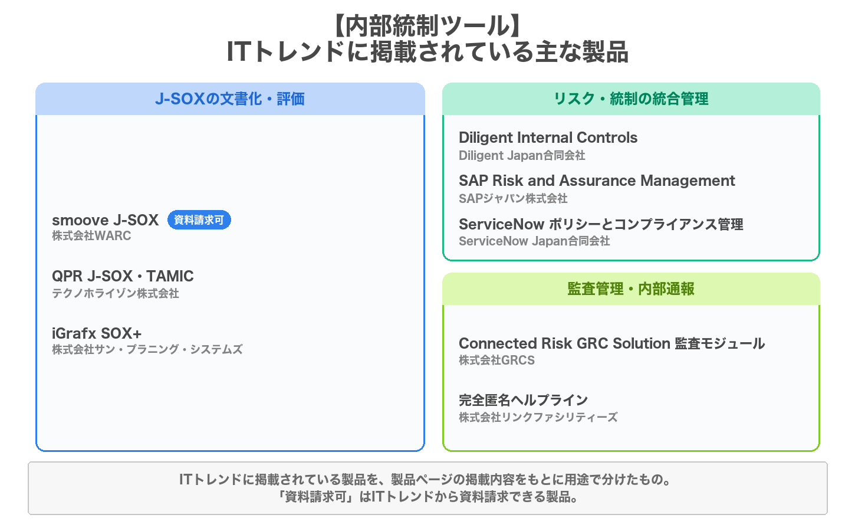Click the 監査管理・内部通報 header

click(631, 289)
